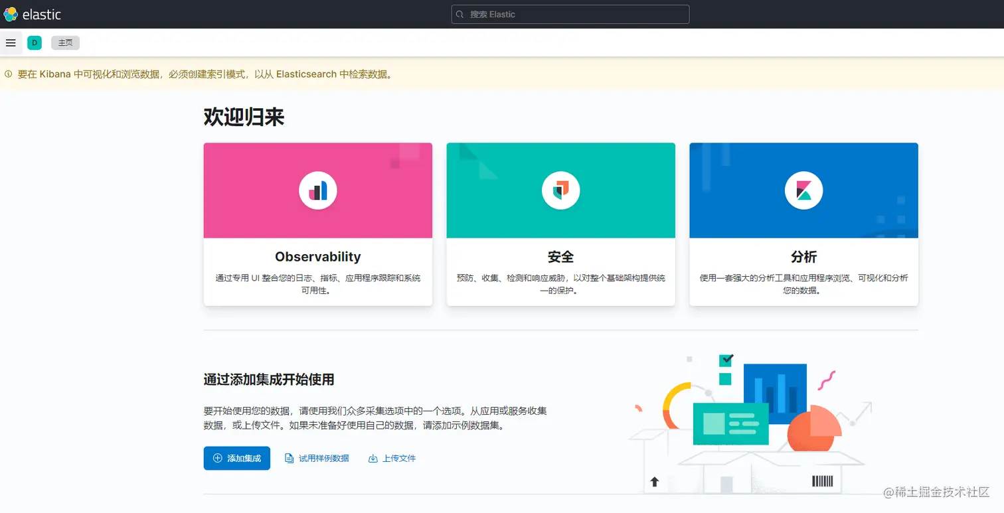1004x513 pixels.
Task: Focus the 搜索 Elastic search field
Action: tap(570, 15)
